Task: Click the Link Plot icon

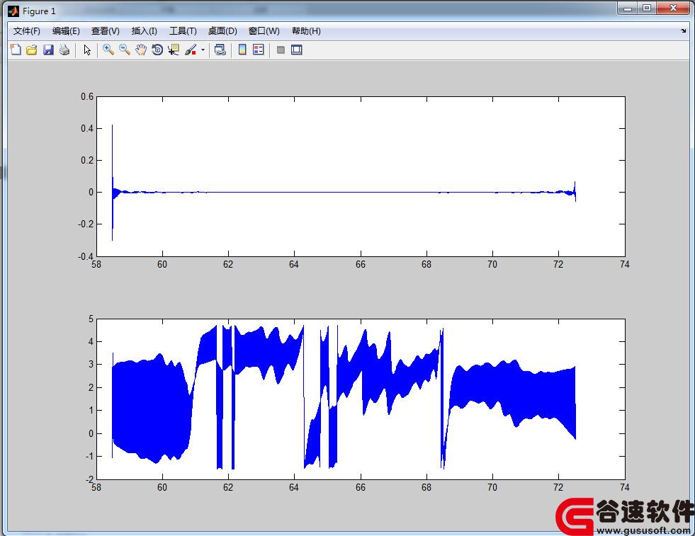Action: pyautogui.click(x=220, y=50)
